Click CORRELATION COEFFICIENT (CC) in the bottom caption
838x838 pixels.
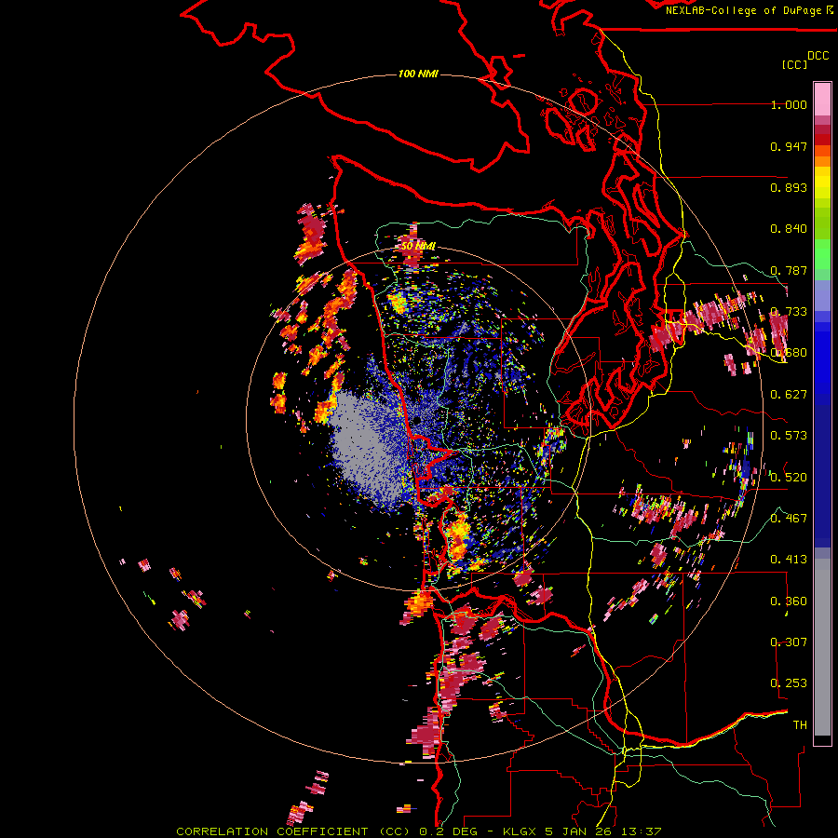tap(293, 831)
